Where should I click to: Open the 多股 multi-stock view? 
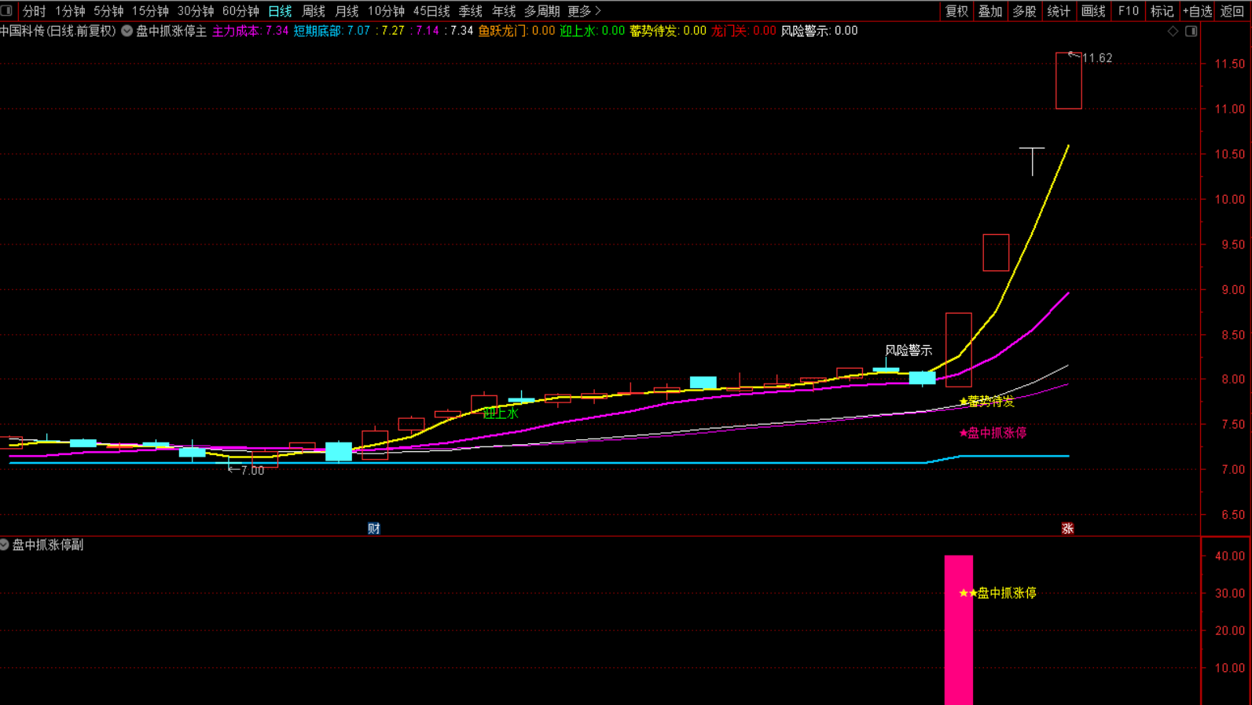tap(1024, 11)
